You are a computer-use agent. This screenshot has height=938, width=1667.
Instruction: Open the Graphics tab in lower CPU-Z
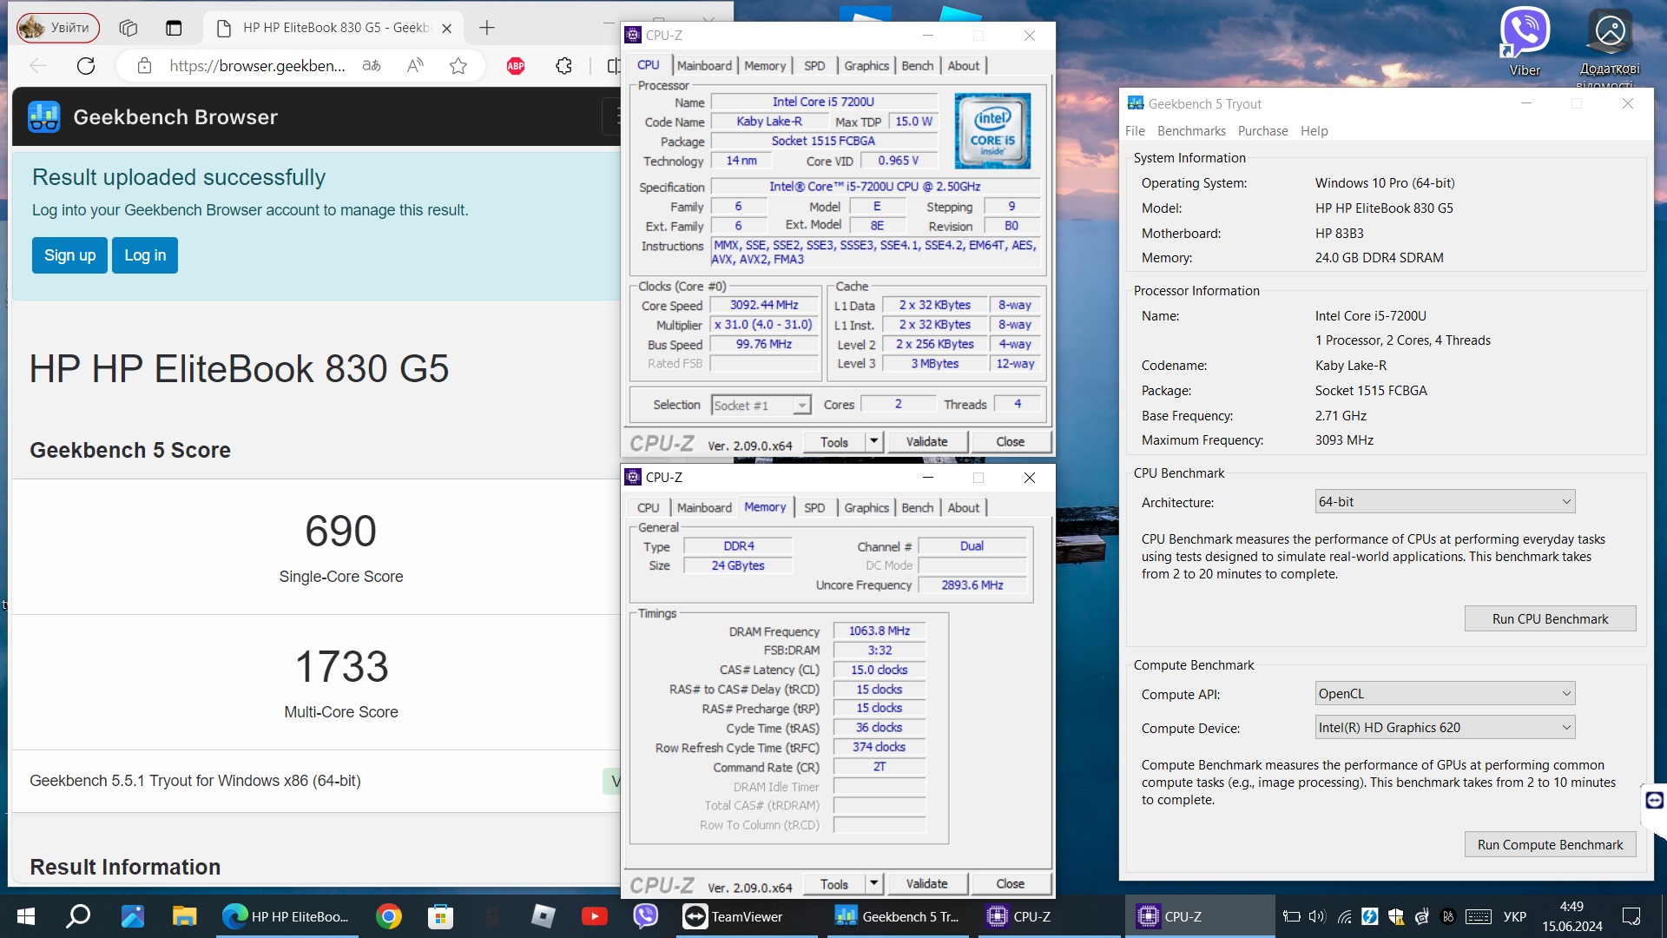866,508
